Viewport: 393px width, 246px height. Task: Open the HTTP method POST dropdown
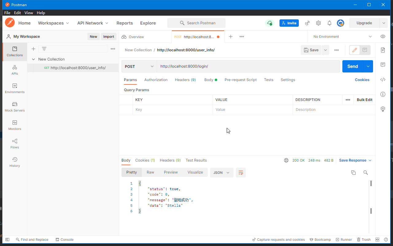click(x=139, y=66)
